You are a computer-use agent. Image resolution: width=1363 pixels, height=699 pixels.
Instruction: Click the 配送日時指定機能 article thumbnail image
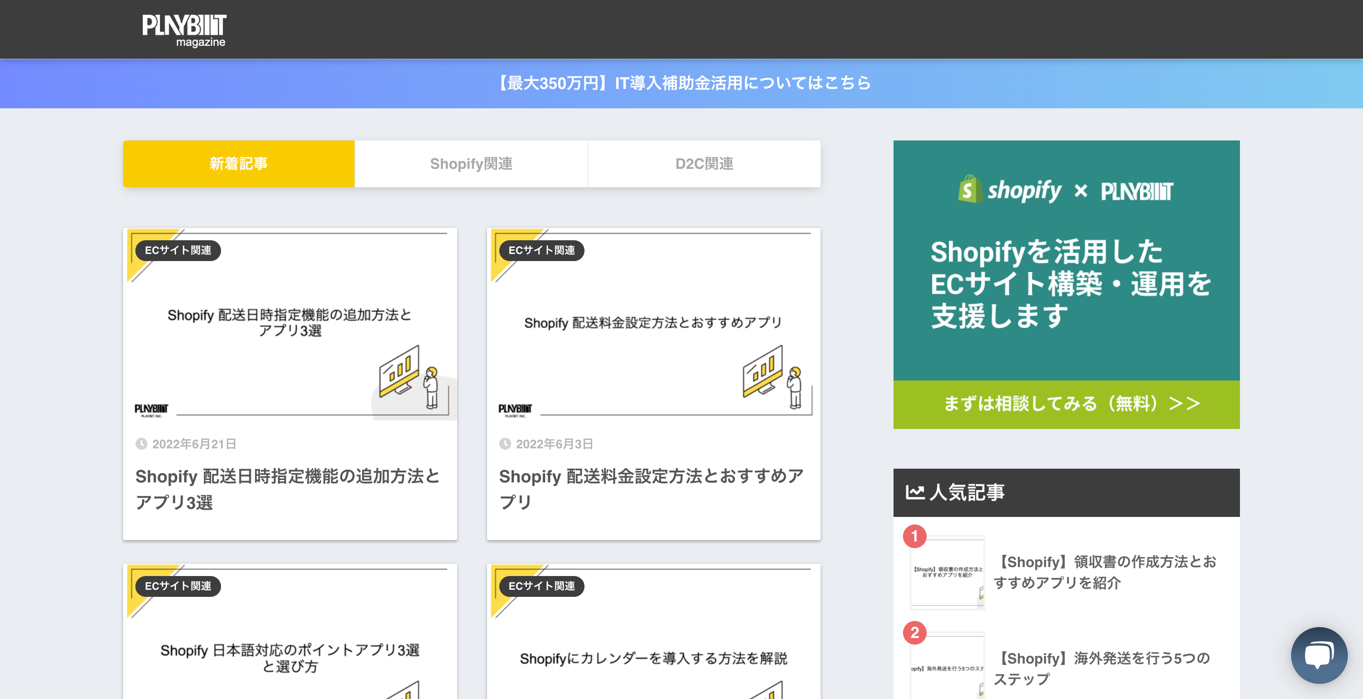(x=290, y=324)
